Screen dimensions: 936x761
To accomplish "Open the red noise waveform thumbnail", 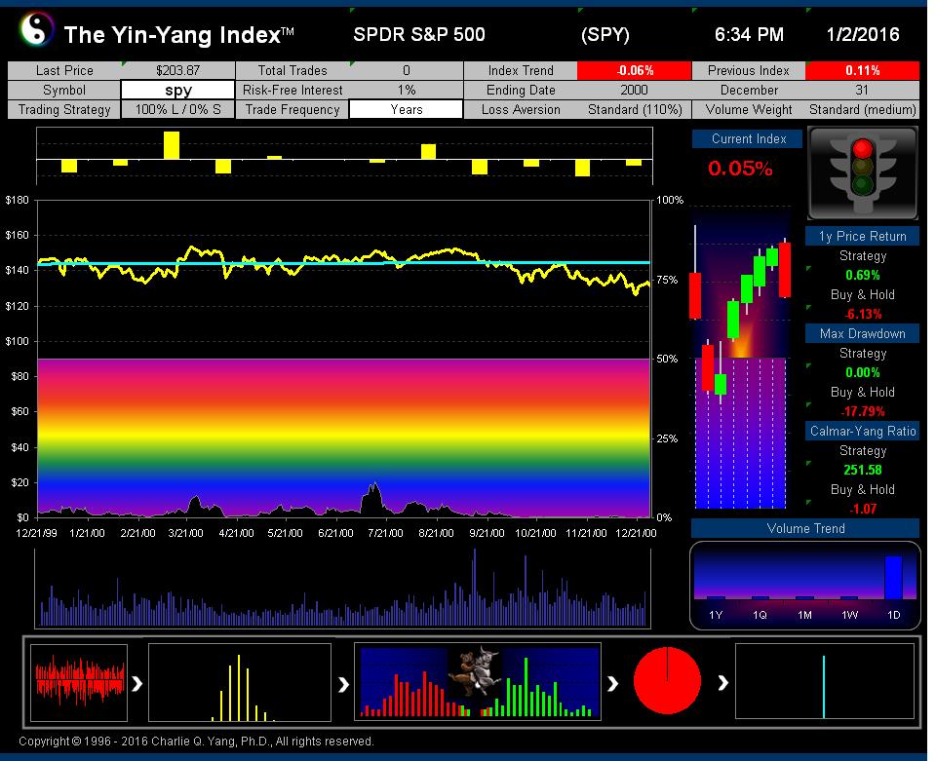I will [79, 682].
